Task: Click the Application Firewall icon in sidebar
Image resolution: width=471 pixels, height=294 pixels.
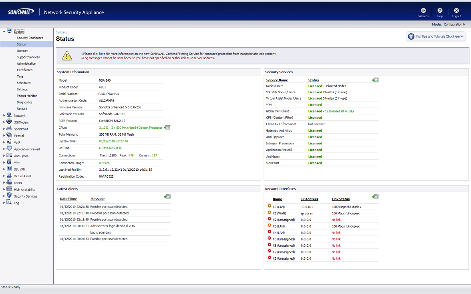Action: point(9,148)
